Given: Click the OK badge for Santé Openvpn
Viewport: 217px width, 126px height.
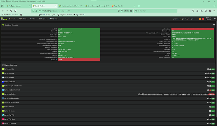Looking at the screenshot, I should (x=213, y=111).
